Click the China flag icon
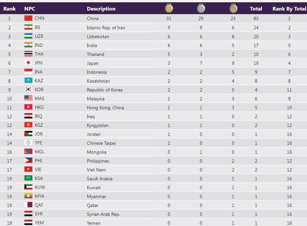Viewport: 307px width, 226px height. click(x=28, y=18)
